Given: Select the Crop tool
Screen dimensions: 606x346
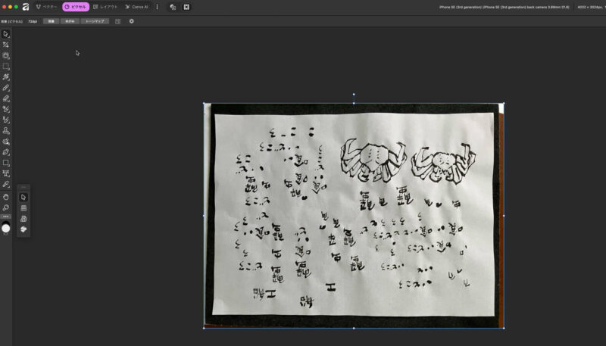Looking at the screenshot, I should (6, 45).
